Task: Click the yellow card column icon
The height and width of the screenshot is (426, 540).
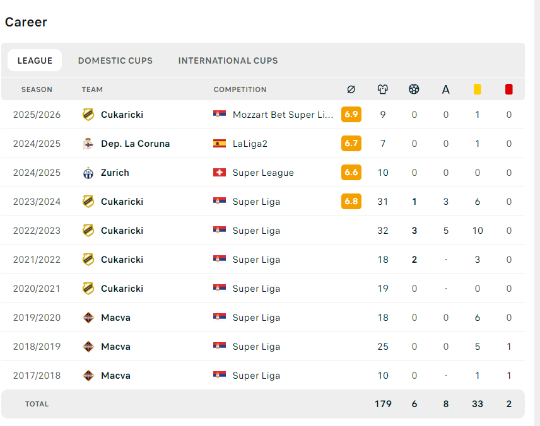Action: pyautogui.click(x=478, y=89)
